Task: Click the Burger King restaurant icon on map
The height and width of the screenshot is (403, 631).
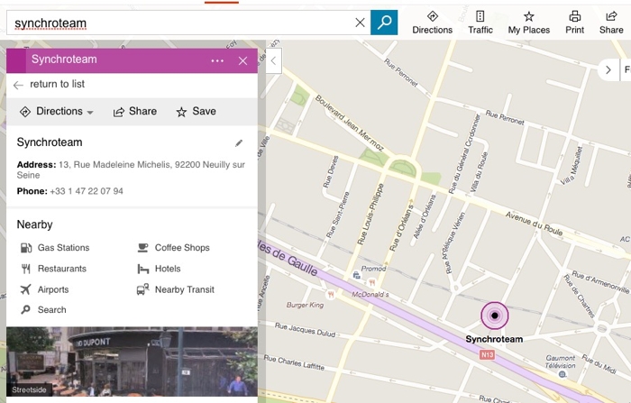Action: pyautogui.click(x=331, y=295)
